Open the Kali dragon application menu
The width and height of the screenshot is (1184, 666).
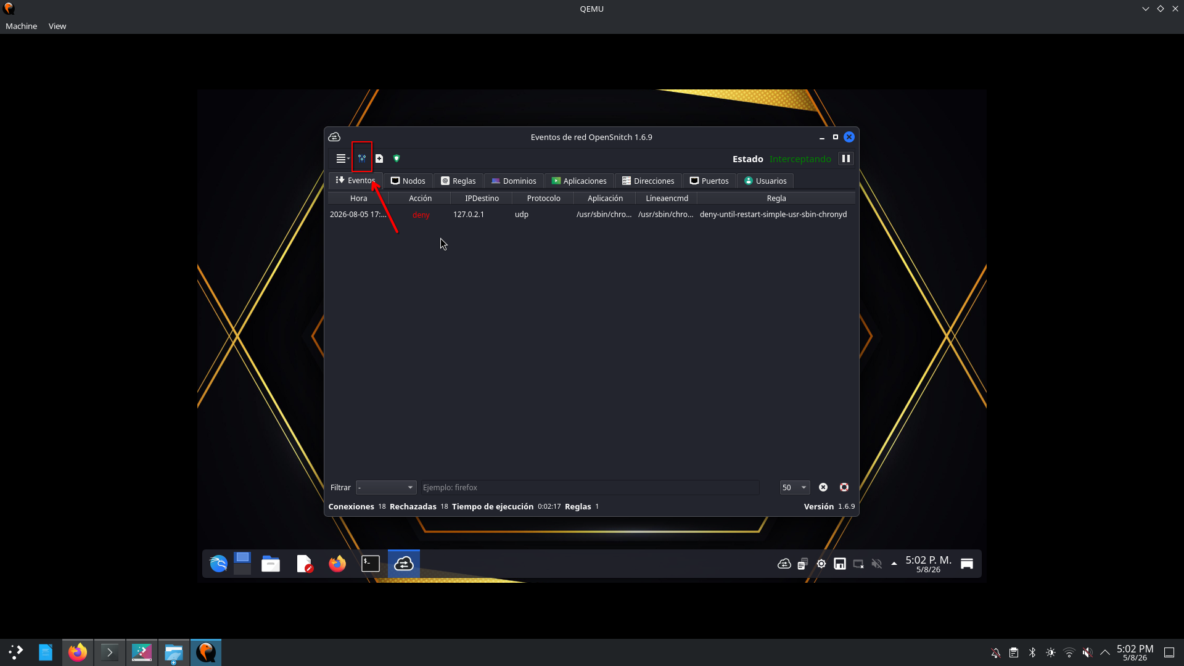pyautogui.click(x=218, y=564)
